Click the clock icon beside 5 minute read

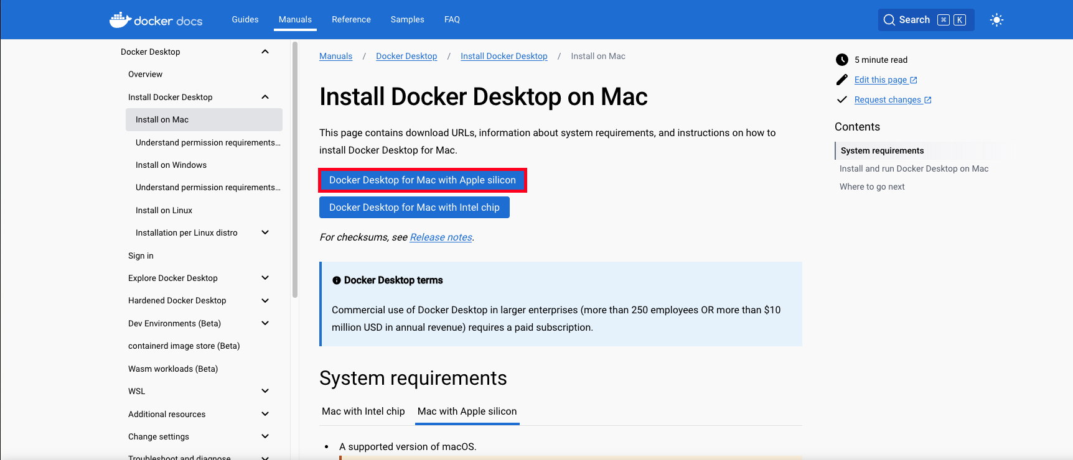841,60
